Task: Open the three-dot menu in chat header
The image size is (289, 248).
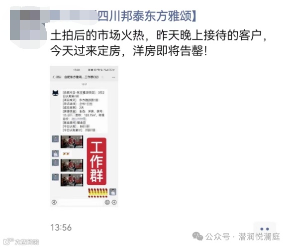Action: point(113,77)
